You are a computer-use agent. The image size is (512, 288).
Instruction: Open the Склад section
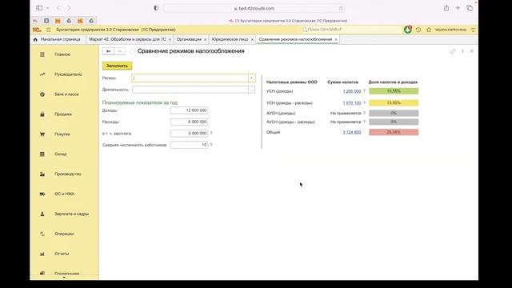pyautogui.click(x=61, y=154)
